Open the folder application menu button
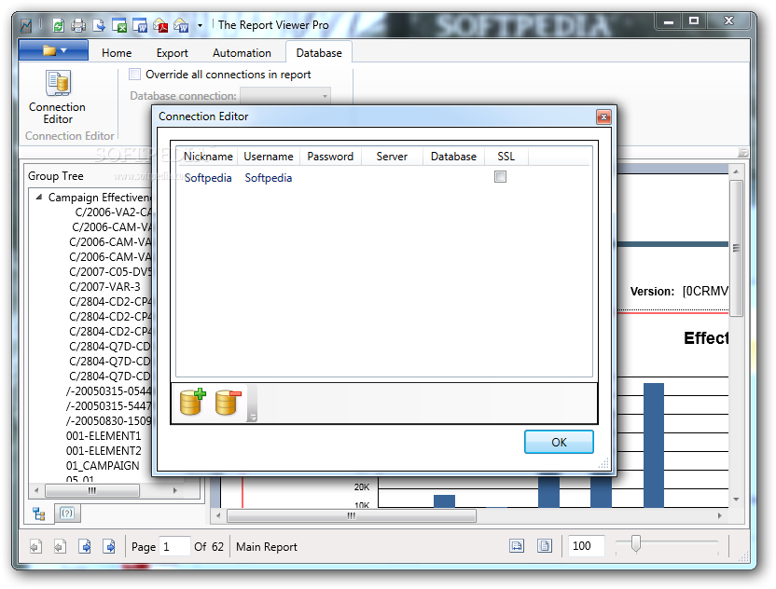 click(53, 50)
